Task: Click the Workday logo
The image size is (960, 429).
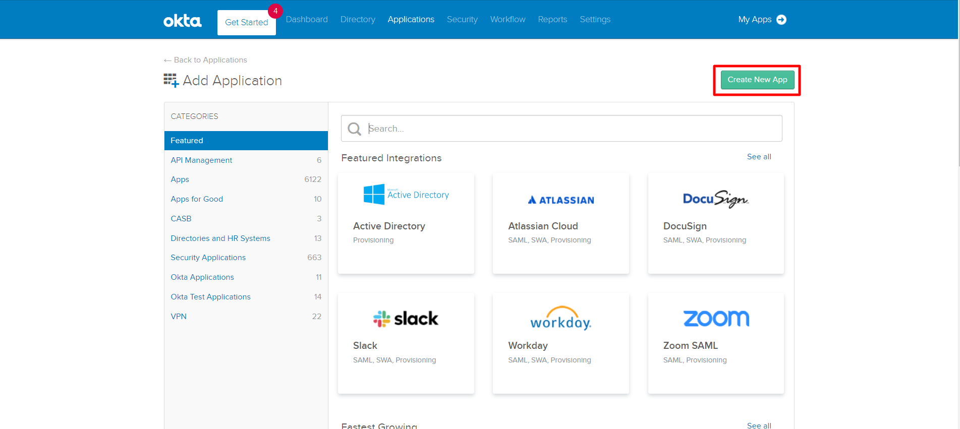Action: [561, 318]
